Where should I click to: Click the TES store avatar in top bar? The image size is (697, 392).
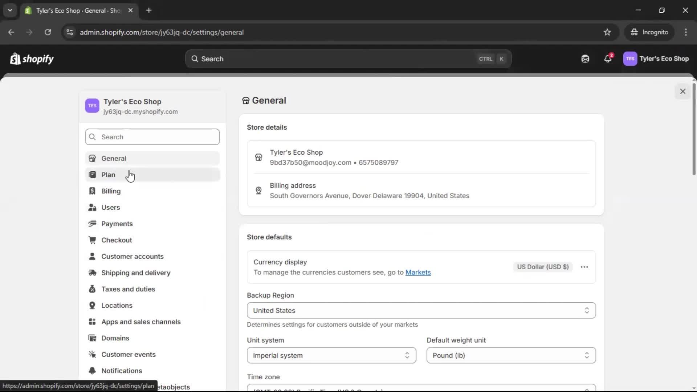[630, 59]
